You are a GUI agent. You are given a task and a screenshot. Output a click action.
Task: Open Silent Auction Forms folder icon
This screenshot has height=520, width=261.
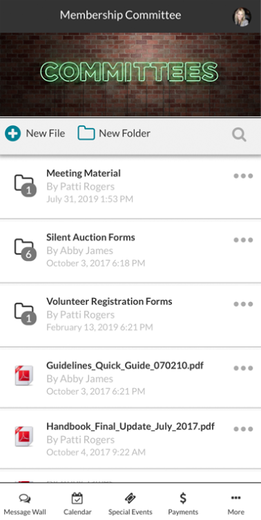click(x=25, y=251)
